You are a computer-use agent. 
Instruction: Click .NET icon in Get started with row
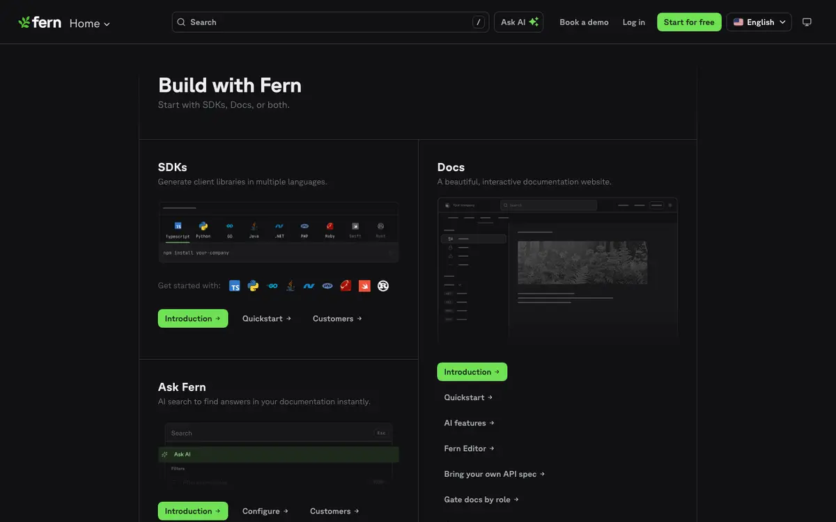click(x=309, y=286)
